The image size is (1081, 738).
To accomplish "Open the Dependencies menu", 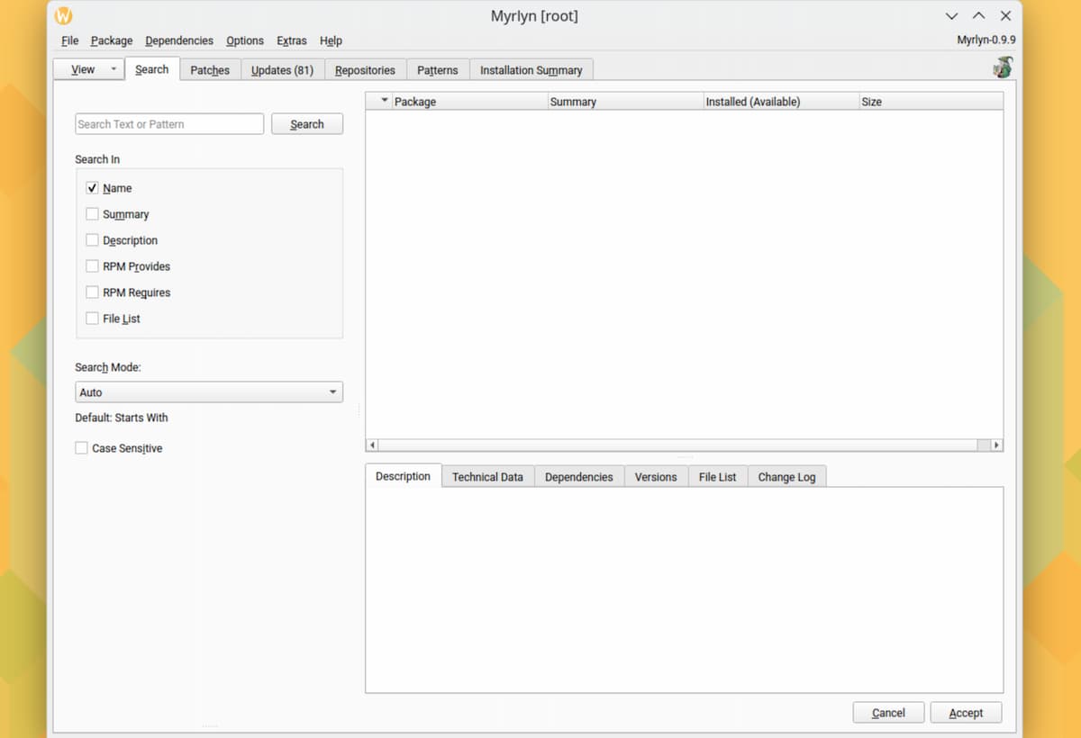I will pos(178,40).
